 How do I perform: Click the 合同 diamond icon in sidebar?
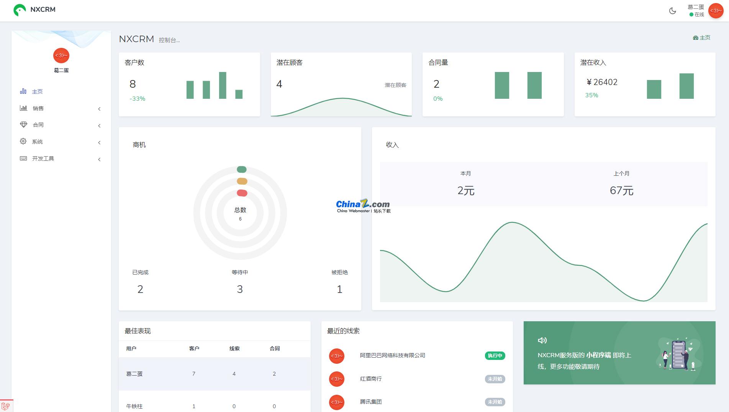pos(23,124)
